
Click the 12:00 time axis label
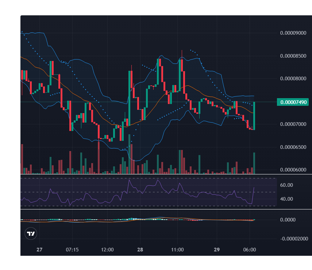[107, 250]
